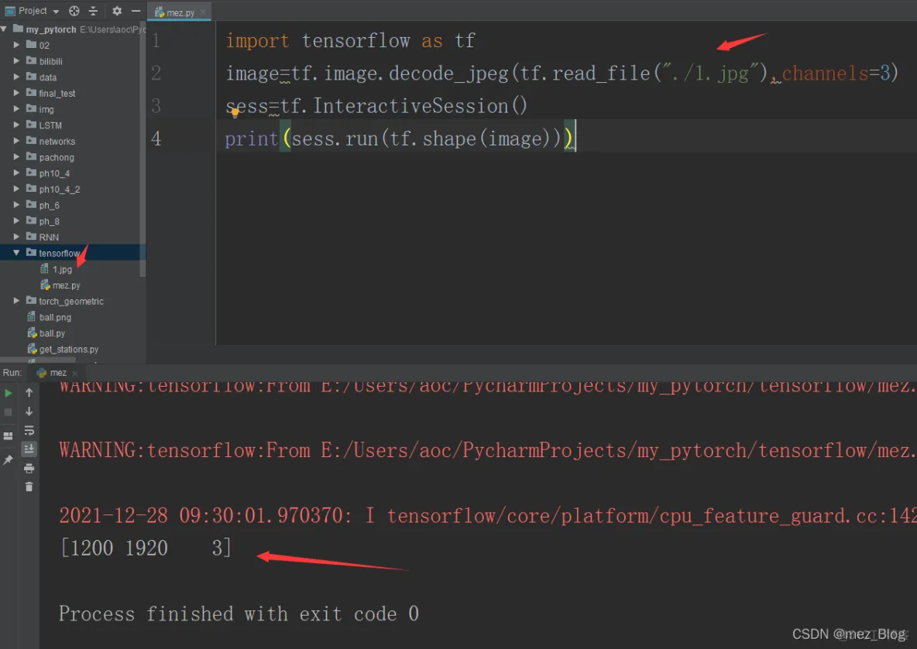Select the torch_geometric folder
This screenshot has height=649, width=917.
coord(71,301)
